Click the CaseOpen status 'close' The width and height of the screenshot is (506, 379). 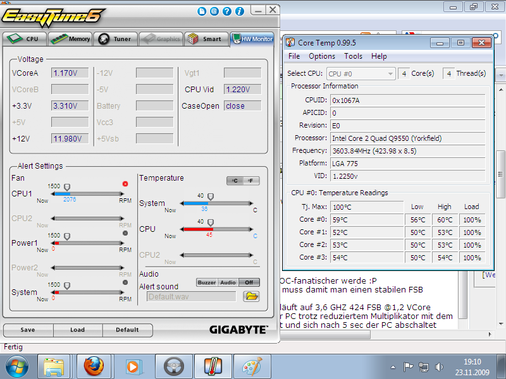(242, 105)
